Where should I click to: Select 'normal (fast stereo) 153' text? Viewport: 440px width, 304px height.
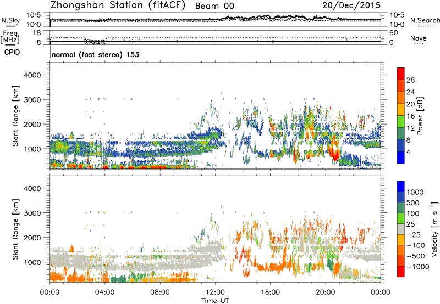(95, 54)
